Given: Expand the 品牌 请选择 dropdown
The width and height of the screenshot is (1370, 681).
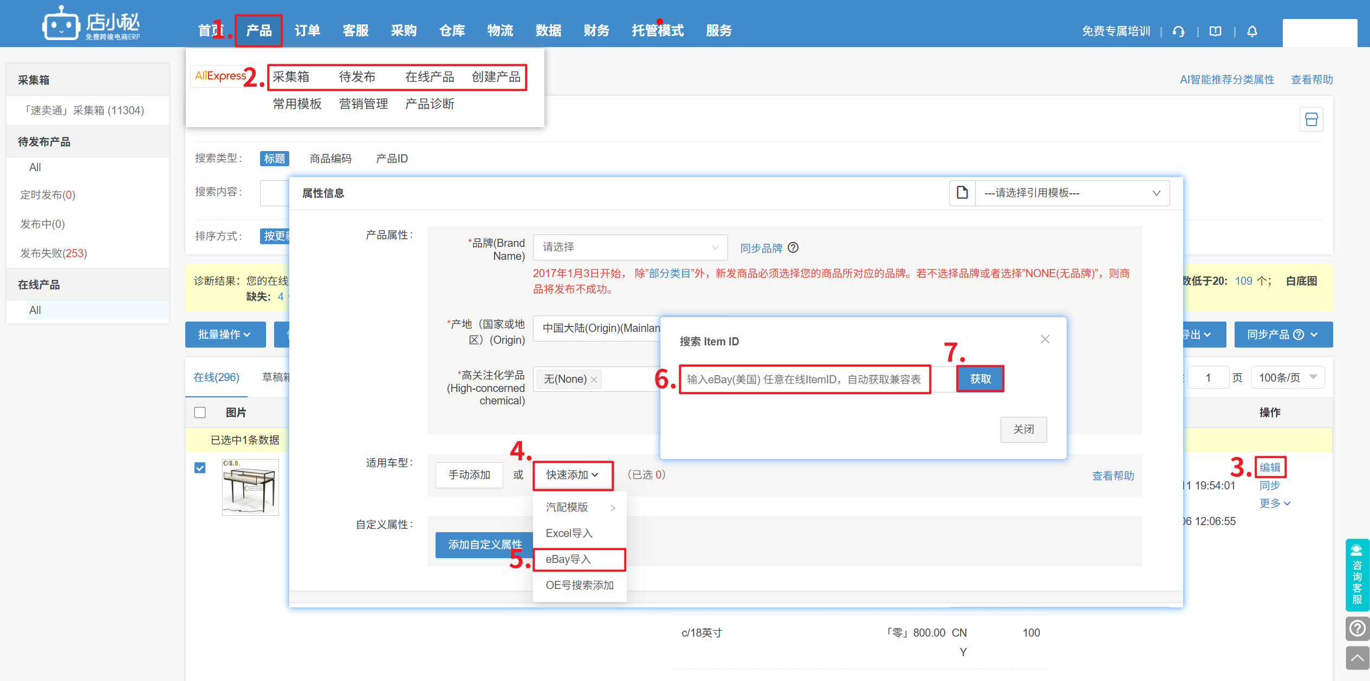Looking at the screenshot, I should tap(630, 247).
